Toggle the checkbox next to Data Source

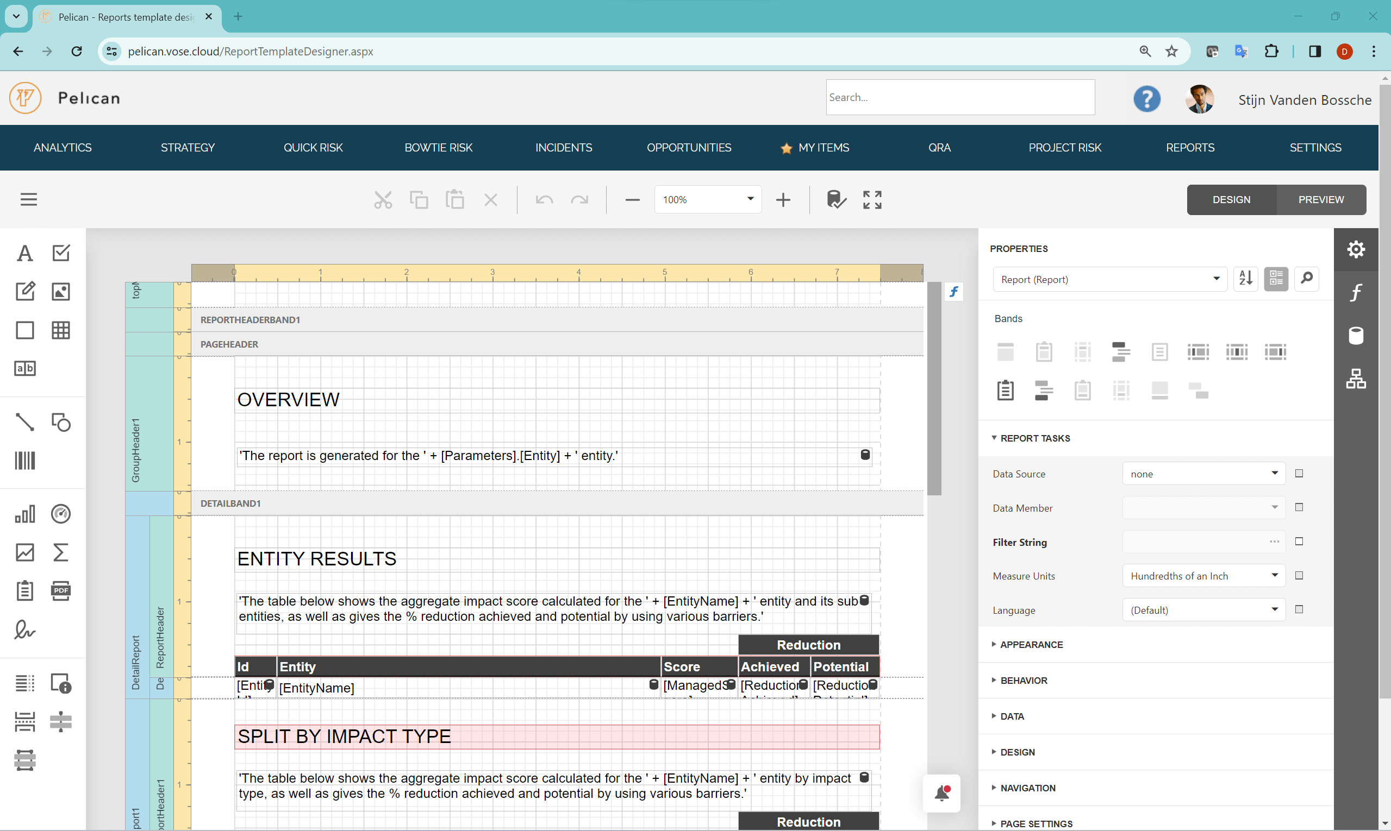(1300, 473)
